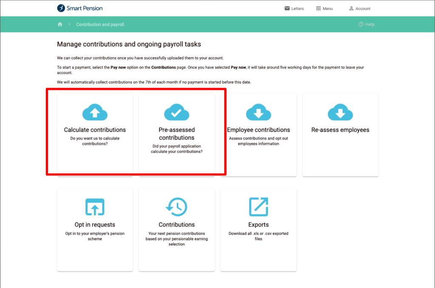Click the Exports external-link icon

coord(258,207)
